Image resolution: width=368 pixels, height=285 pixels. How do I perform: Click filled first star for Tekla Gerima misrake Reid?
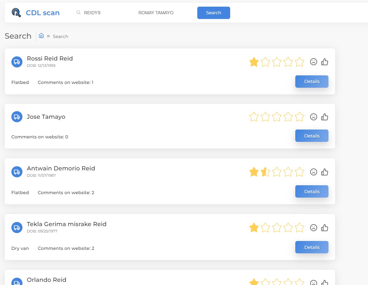[254, 228]
